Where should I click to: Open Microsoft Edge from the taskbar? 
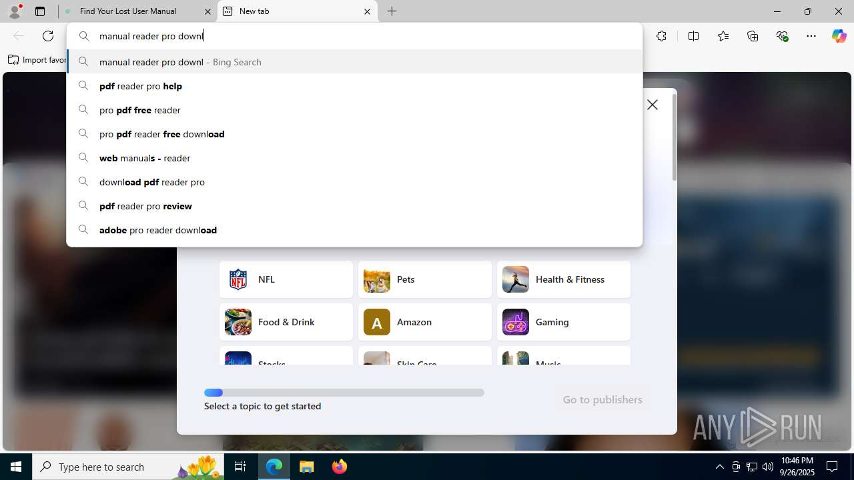pyautogui.click(x=274, y=467)
